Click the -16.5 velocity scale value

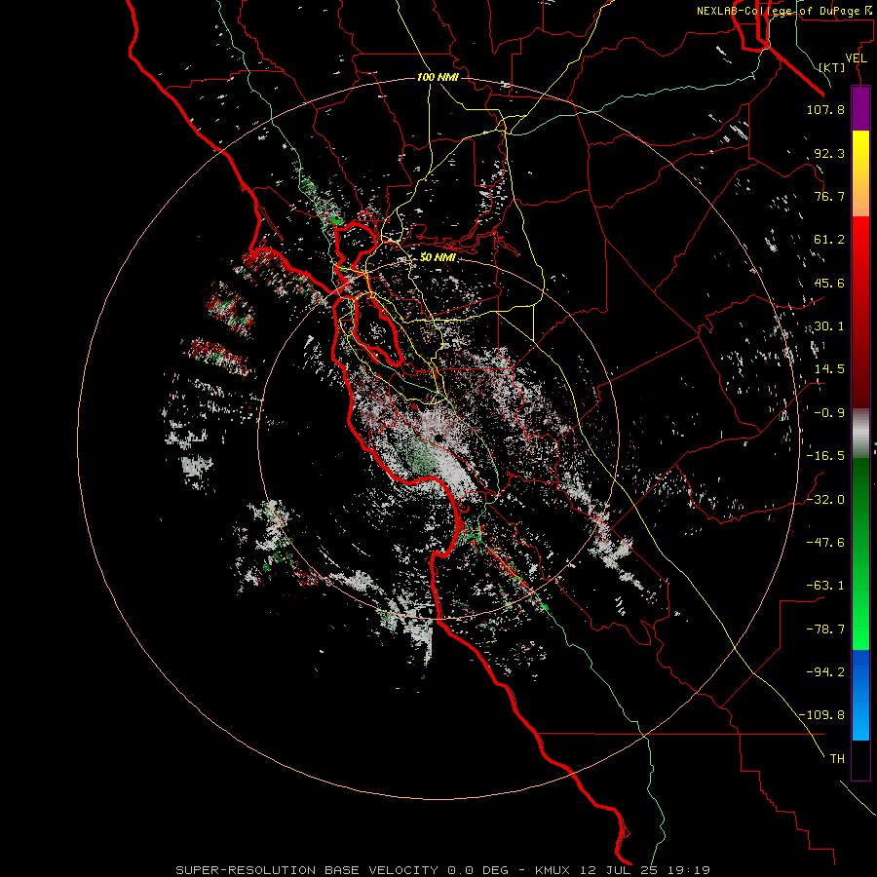coord(825,456)
